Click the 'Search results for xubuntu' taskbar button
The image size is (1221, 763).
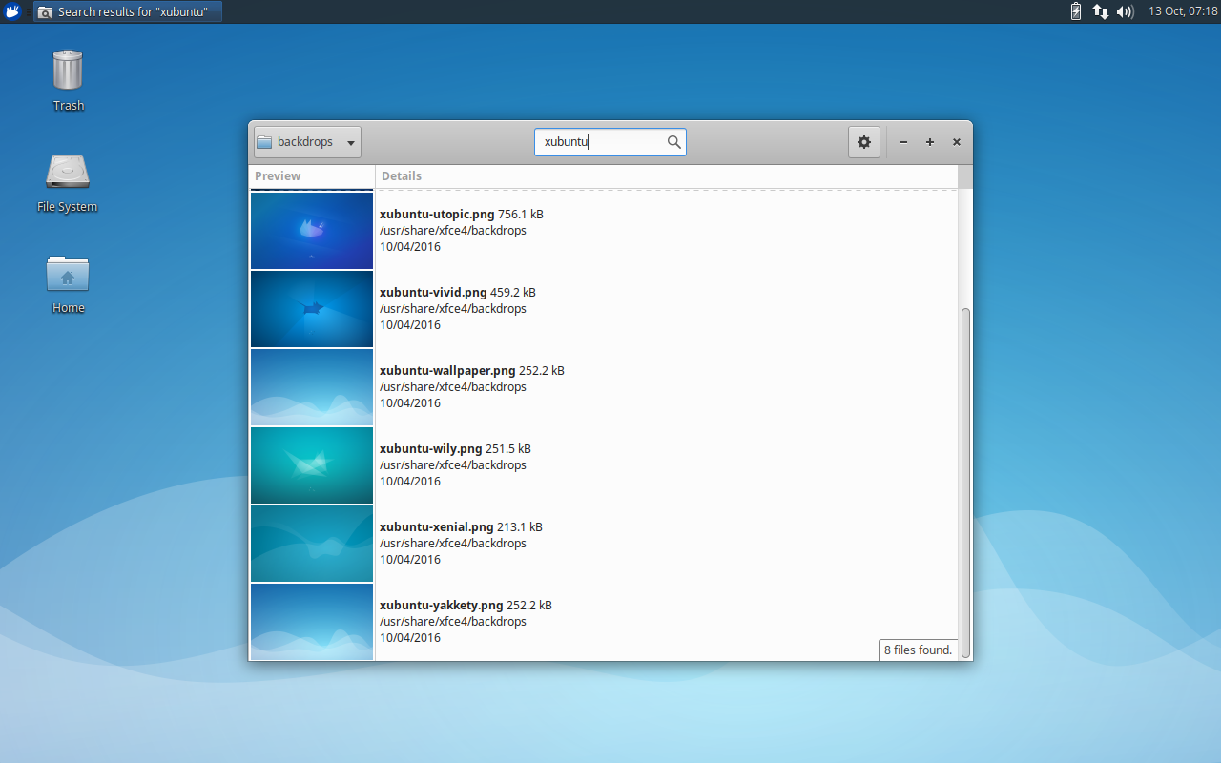click(127, 11)
